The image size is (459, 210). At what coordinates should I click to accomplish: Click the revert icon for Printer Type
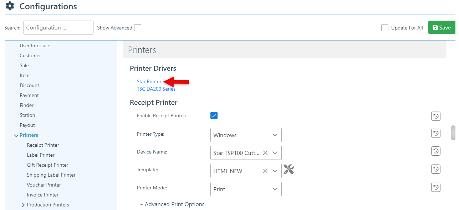[x=435, y=133]
